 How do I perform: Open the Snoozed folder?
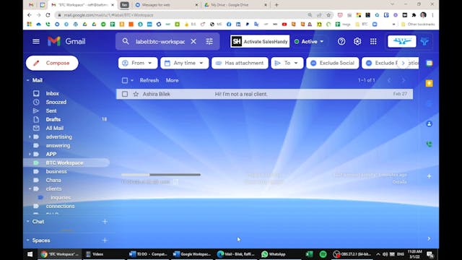click(x=56, y=102)
